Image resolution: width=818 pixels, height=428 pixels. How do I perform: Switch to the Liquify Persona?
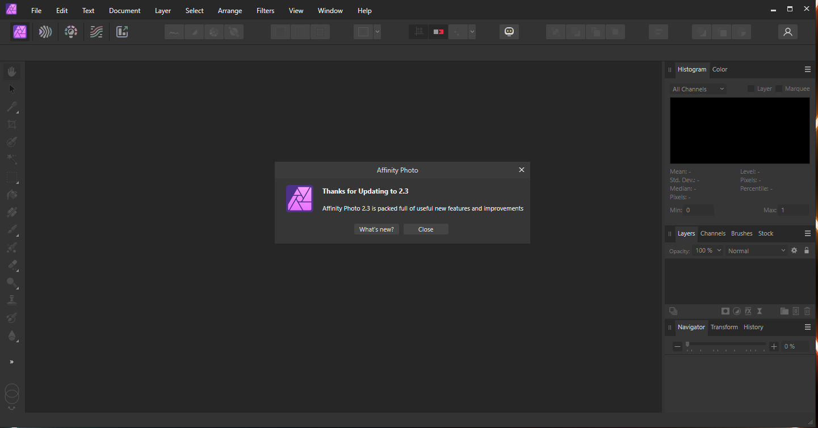coord(45,32)
